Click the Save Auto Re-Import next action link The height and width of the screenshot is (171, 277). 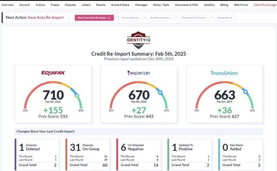click(x=46, y=17)
